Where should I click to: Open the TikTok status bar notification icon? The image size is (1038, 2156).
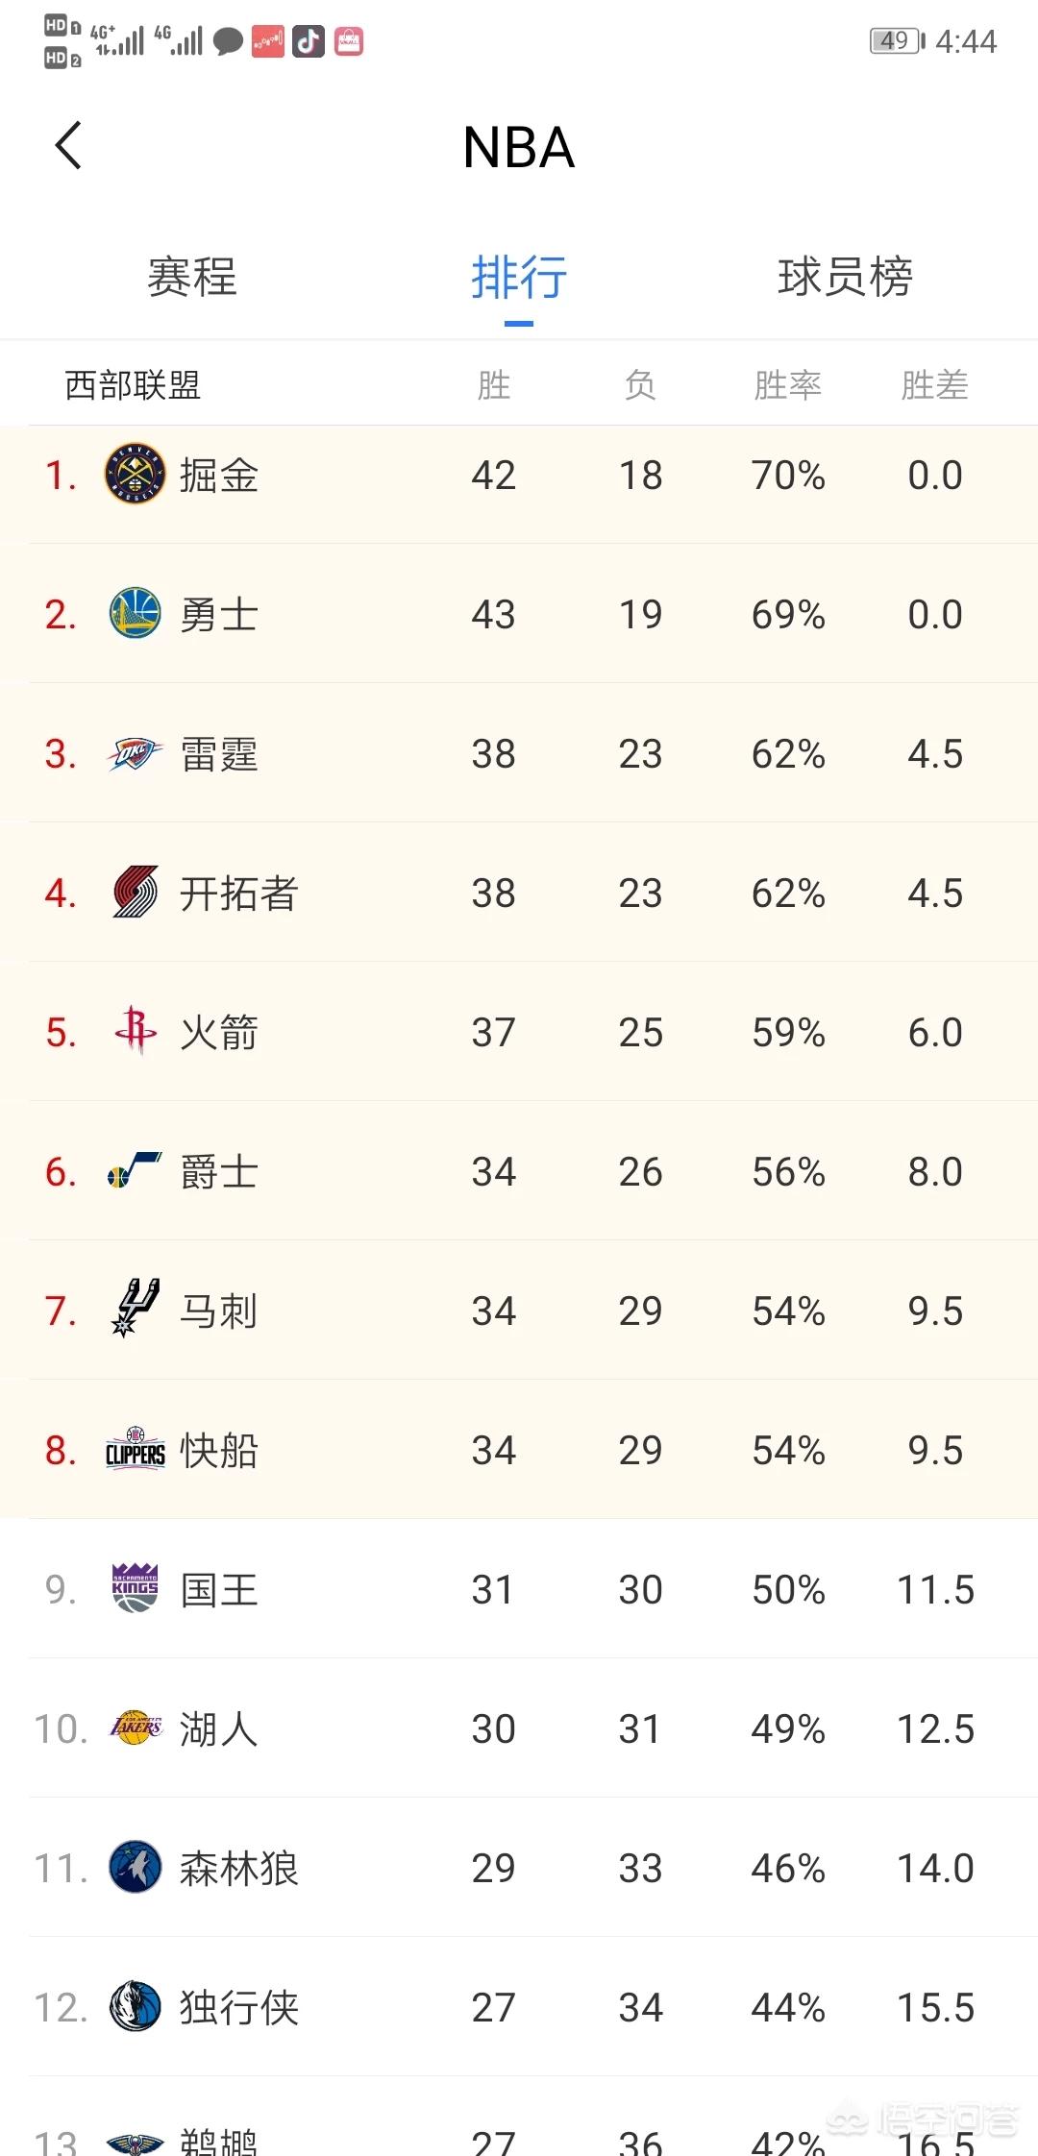click(308, 41)
